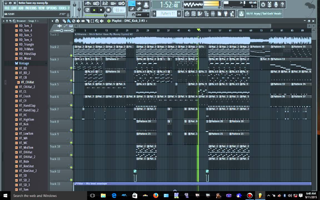The image size is (320, 200).
Task: Mute Track 12 with its green light
Action: click(71, 180)
